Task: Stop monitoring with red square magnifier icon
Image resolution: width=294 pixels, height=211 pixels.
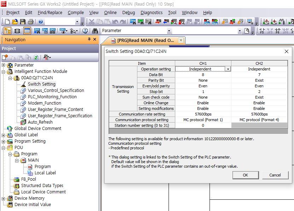Action: click(182, 22)
